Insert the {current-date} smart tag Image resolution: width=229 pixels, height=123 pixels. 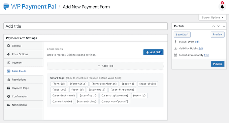(62, 101)
